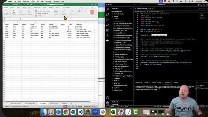This screenshot has width=208, height=117.
Task: Click the Excel Clipboard paste icon
Action: tap(6, 12)
